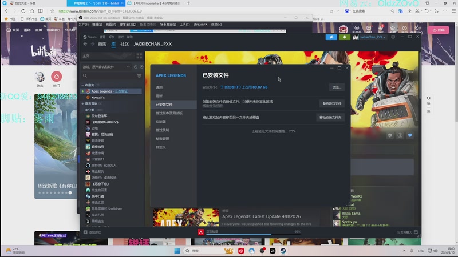Collapse the 未分类 category in library
Viewport: 458px width, 257px height.
82,110
